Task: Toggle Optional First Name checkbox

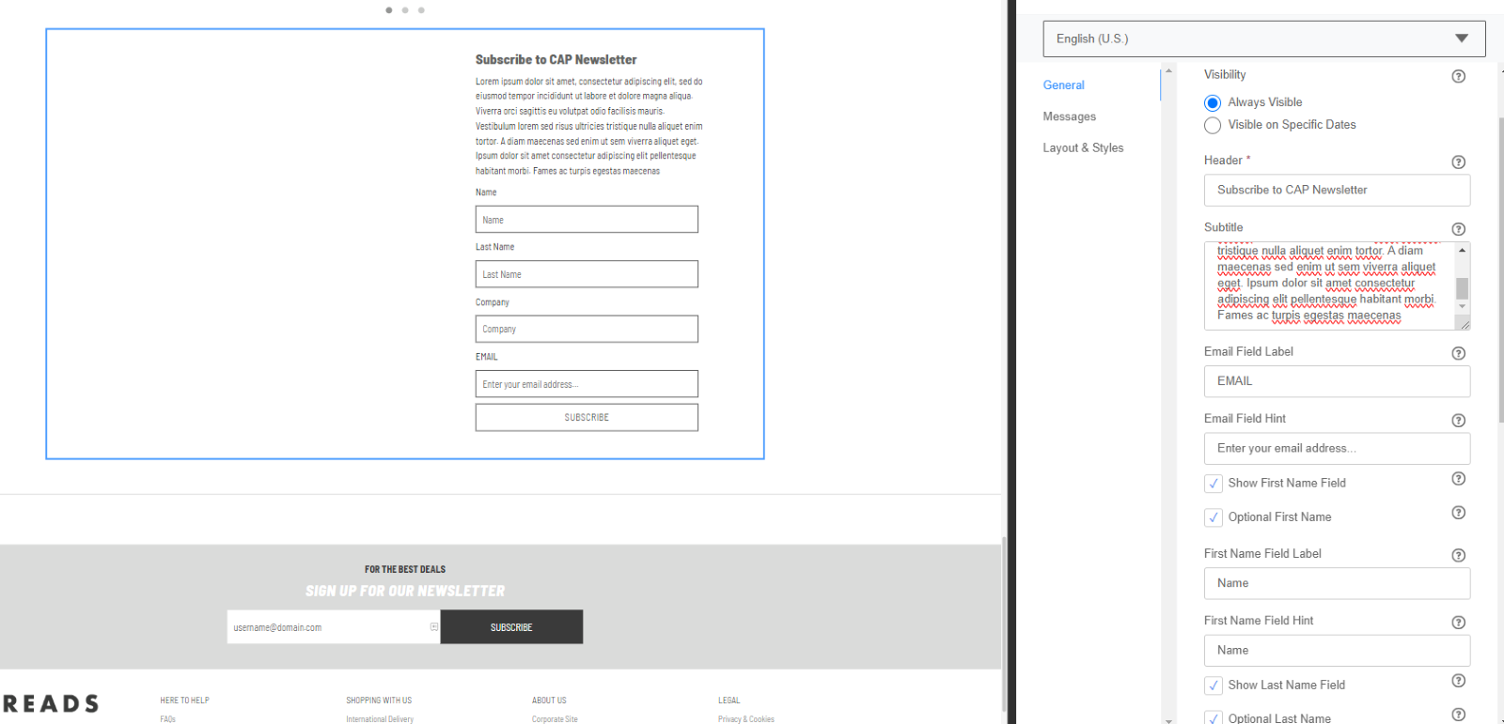Action: (x=1214, y=517)
